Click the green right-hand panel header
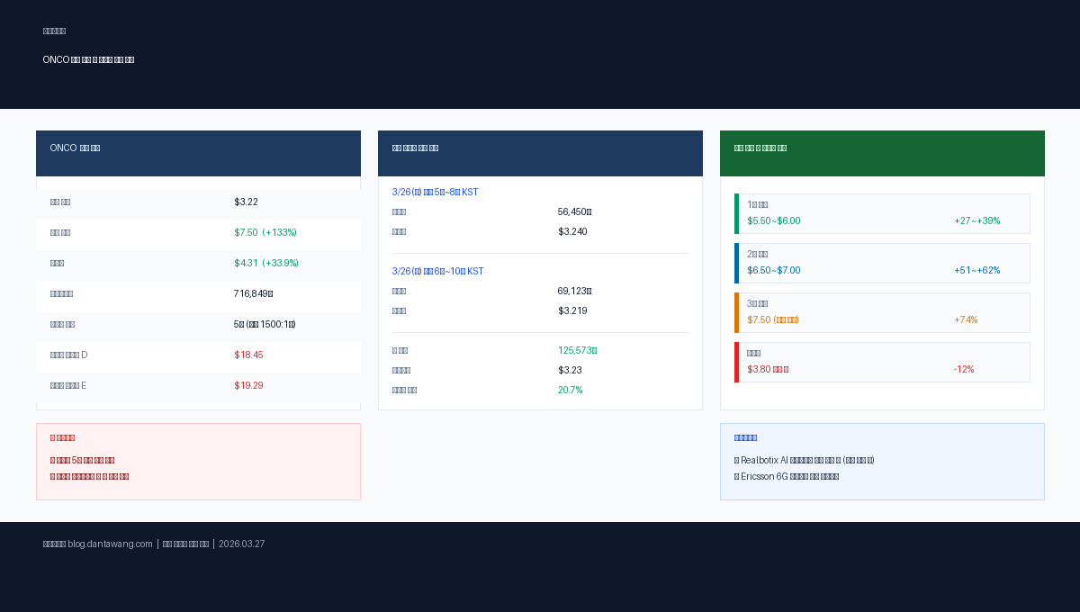The height and width of the screenshot is (612, 1080). (x=882, y=153)
